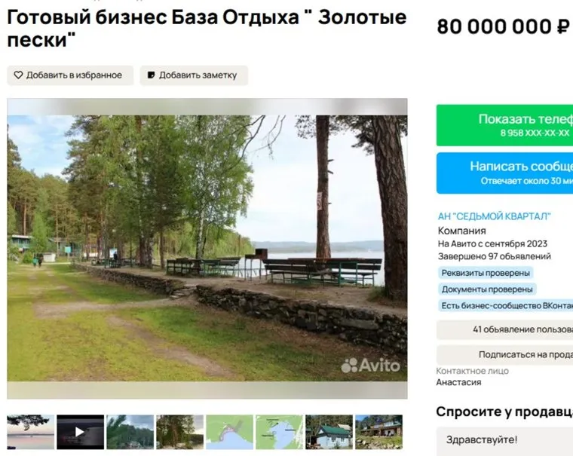Open the third thumbnail with pine branches
Image resolution: width=573 pixels, height=456 pixels.
(x=130, y=432)
